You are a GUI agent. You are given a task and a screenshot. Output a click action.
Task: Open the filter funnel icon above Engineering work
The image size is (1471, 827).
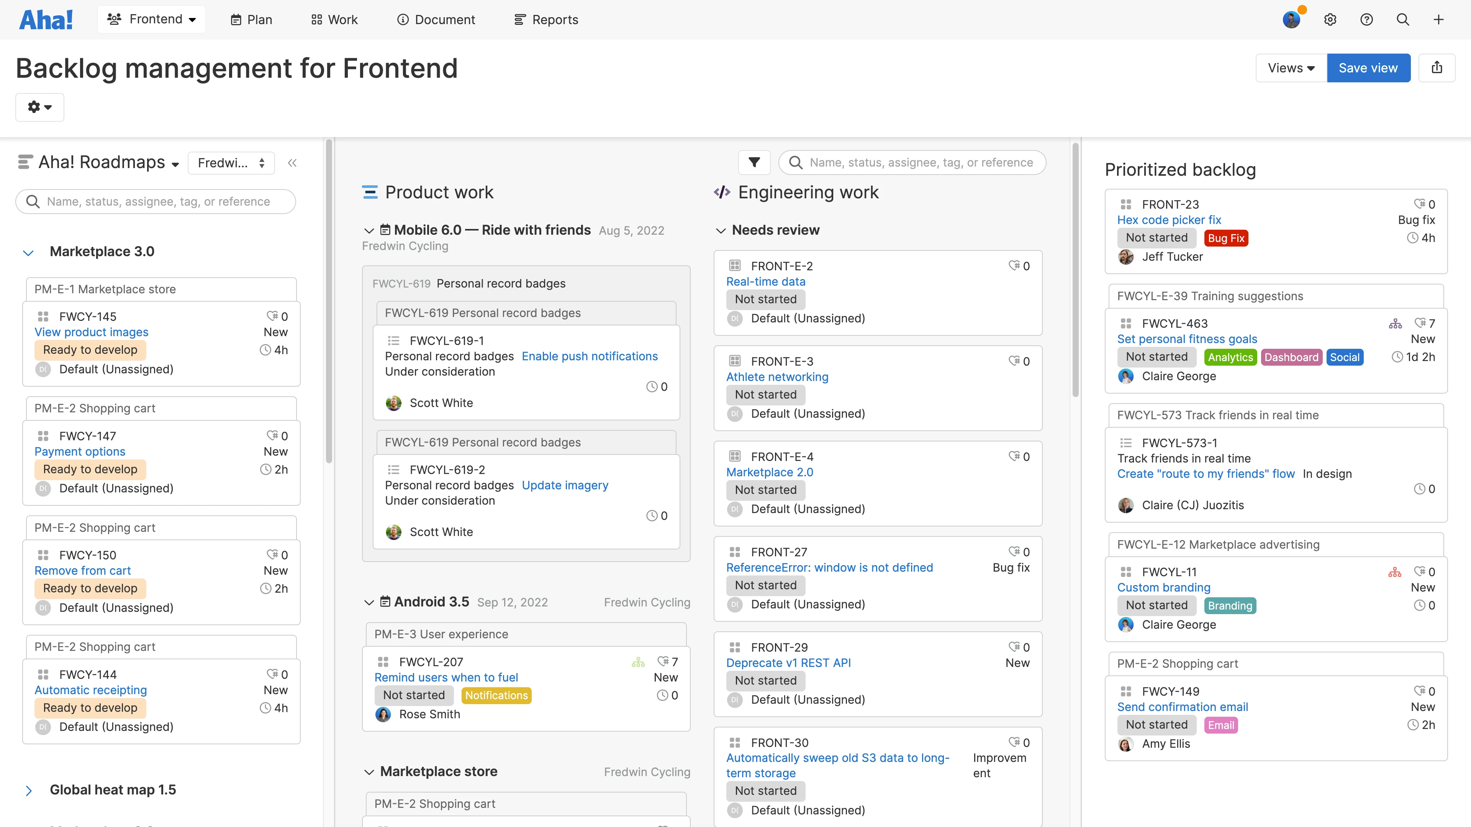click(x=754, y=162)
